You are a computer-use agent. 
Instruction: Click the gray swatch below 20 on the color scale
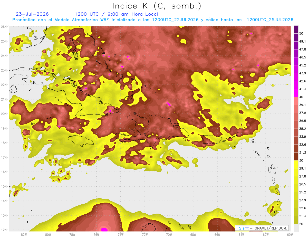[x=296, y=228]
